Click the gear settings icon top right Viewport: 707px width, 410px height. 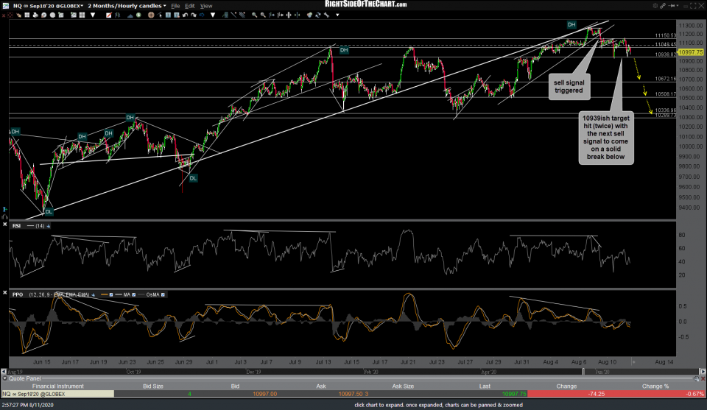[655, 5]
